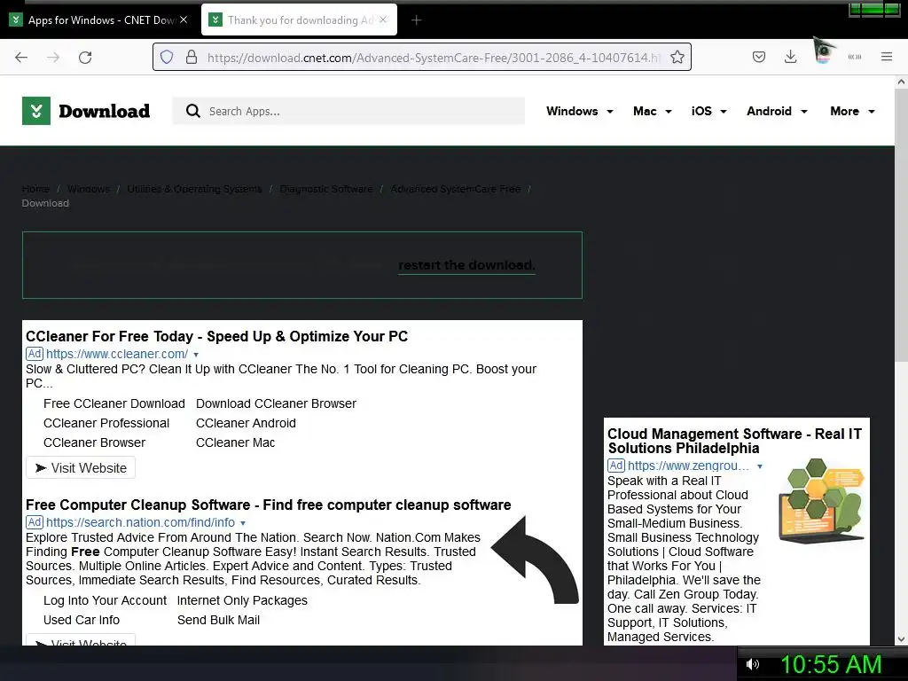Bookmark this page with the star icon
The height and width of the screenshot is (681, 908).
(x=677, y=57)
